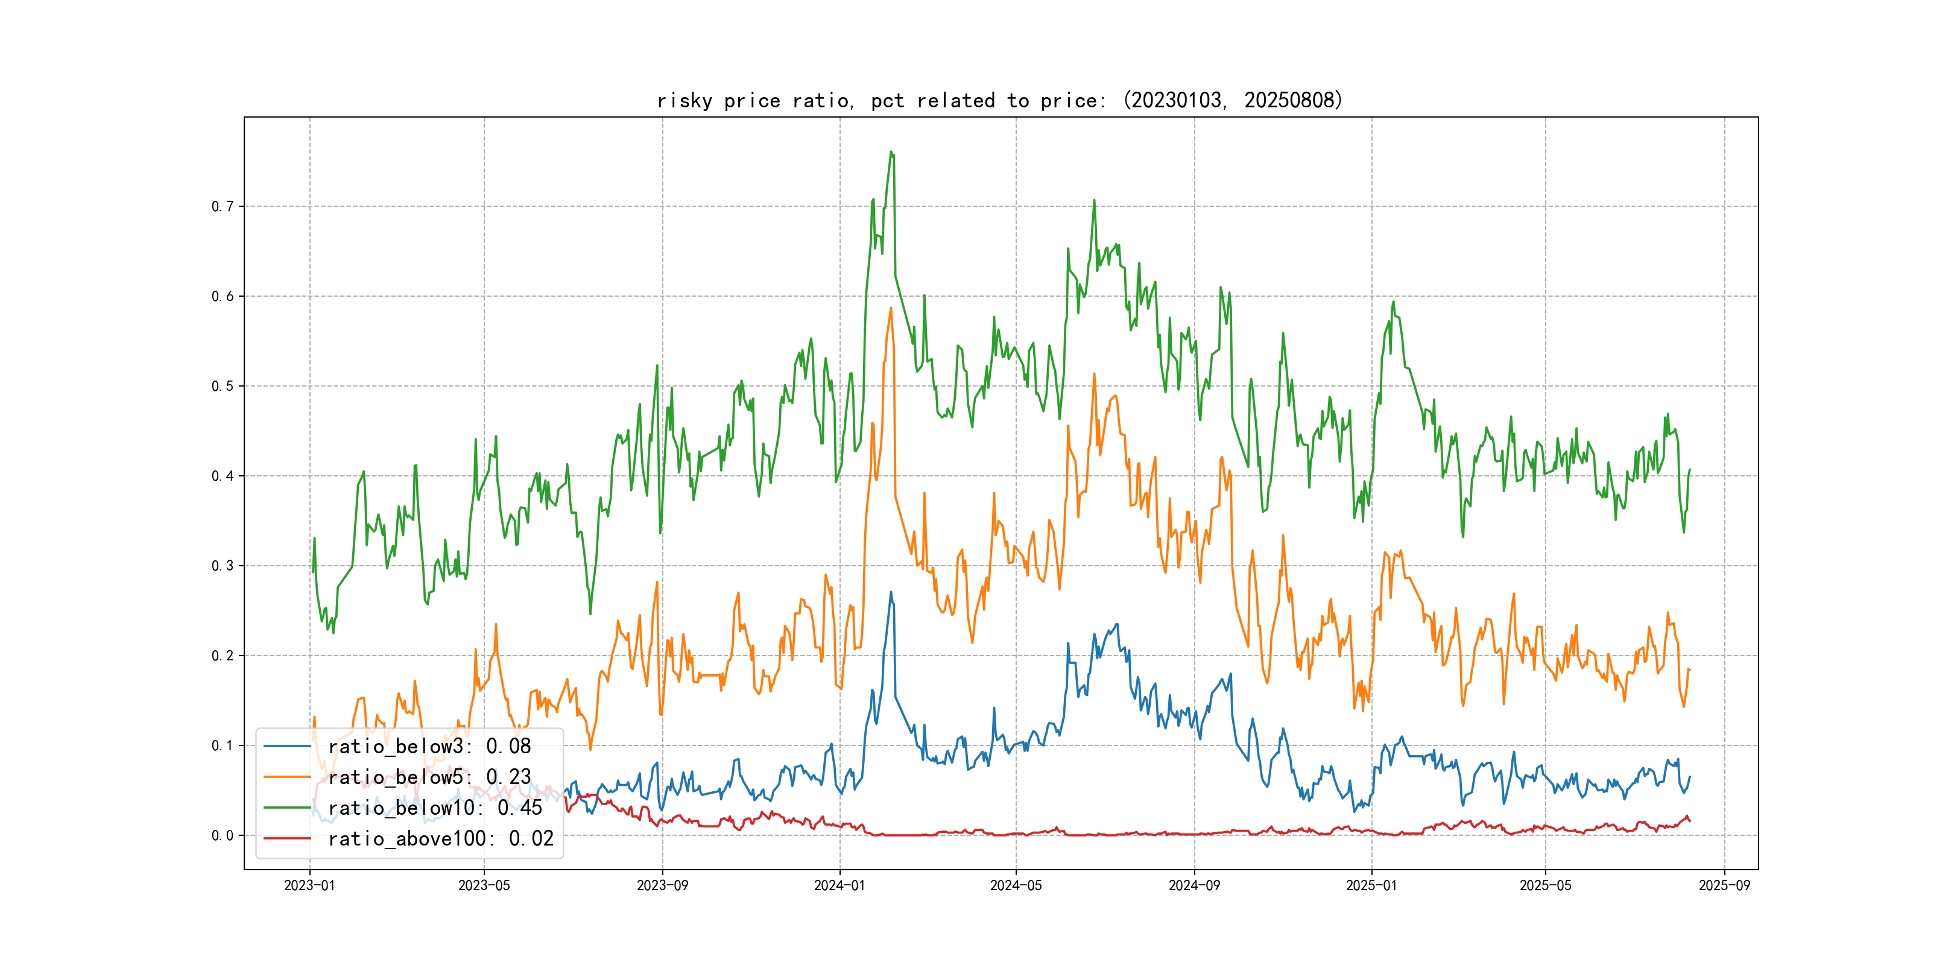Viewport: 1954px width, 977px height.
Task: Click the chart title text
Action: [x=999, y=100]
